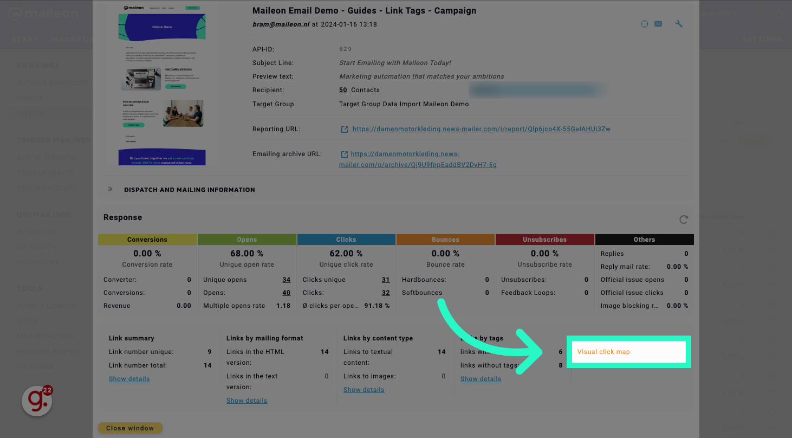Show details under Links by tags
This screenshot has height=438, width=792.
[x=481, y=379]
